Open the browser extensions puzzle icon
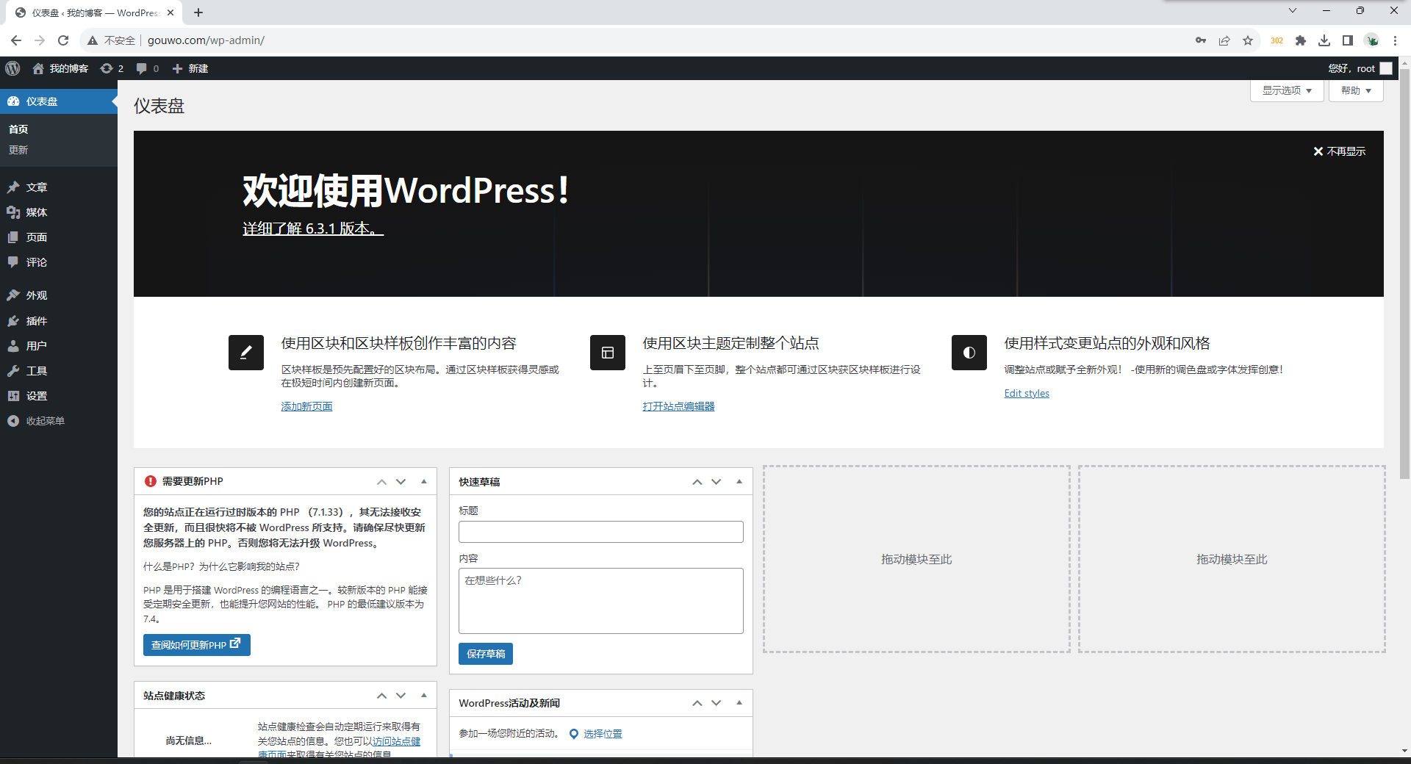1411x764 pixels. click(1301, 40)
